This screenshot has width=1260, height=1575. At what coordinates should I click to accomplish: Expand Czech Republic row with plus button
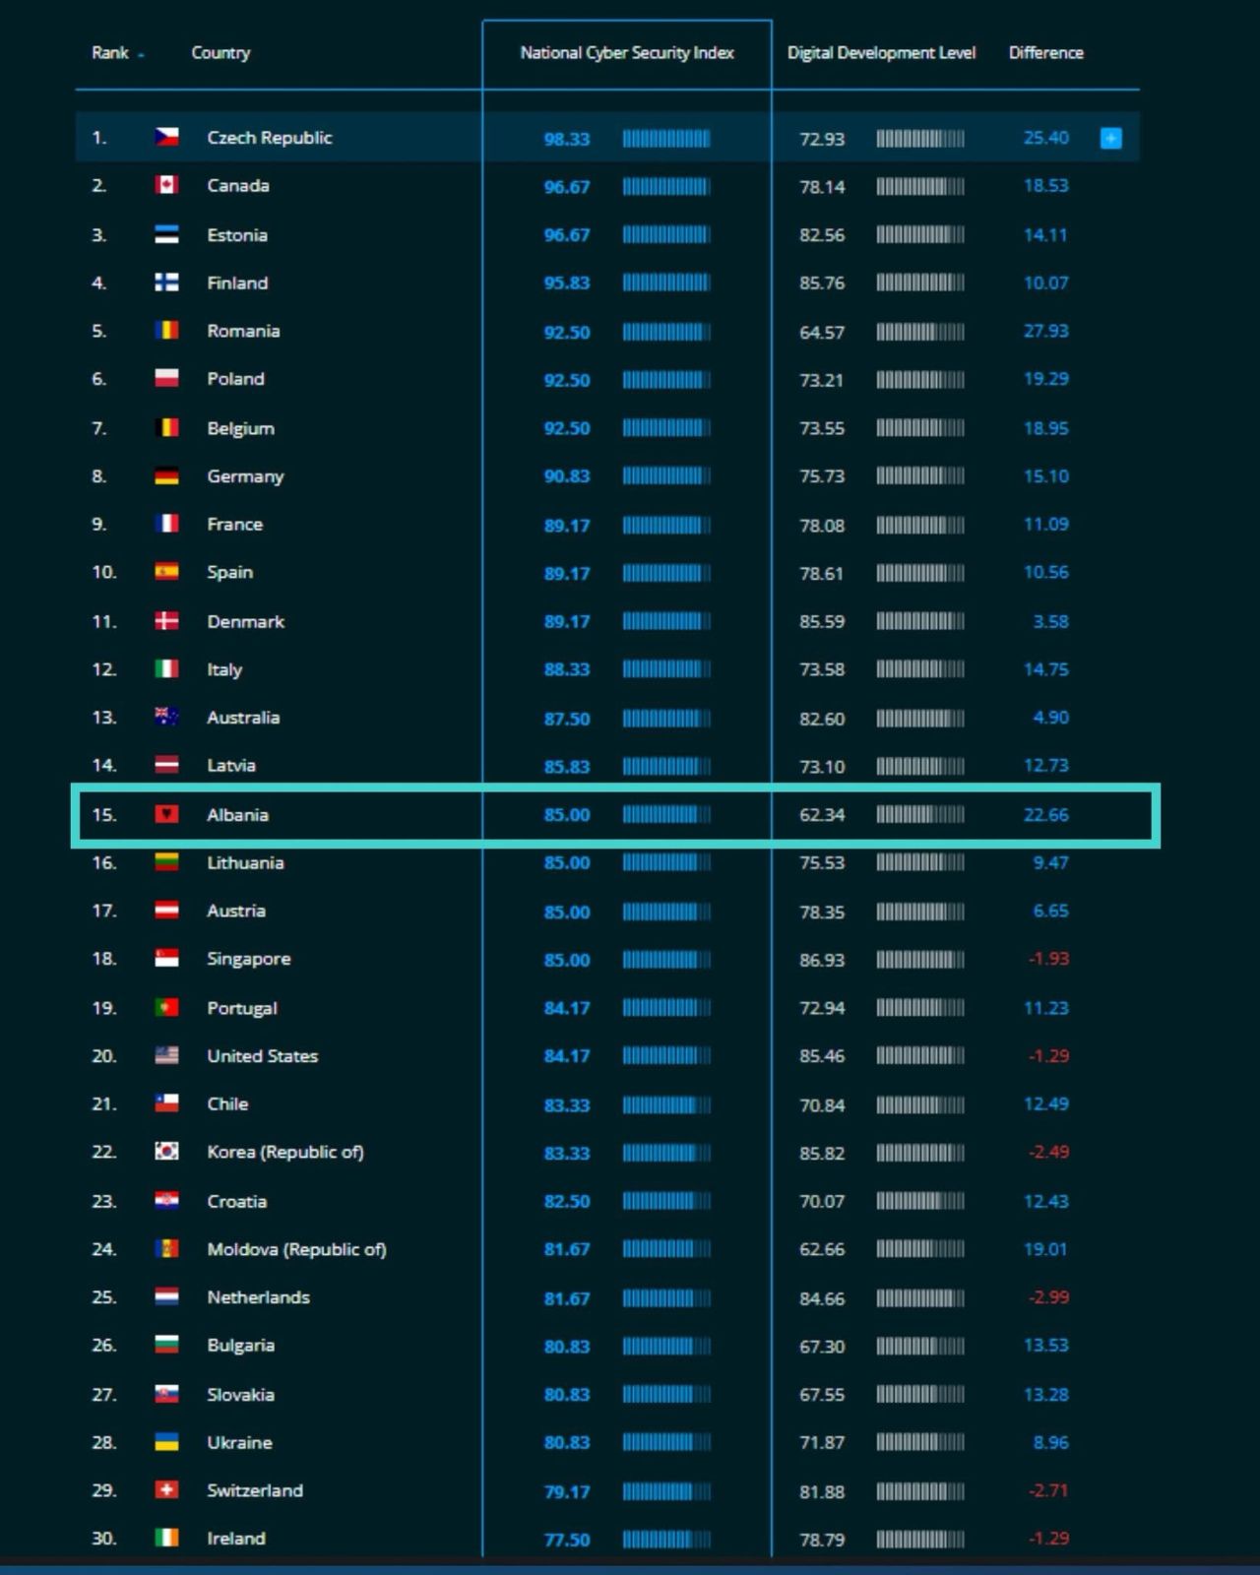coord(1110,138)
